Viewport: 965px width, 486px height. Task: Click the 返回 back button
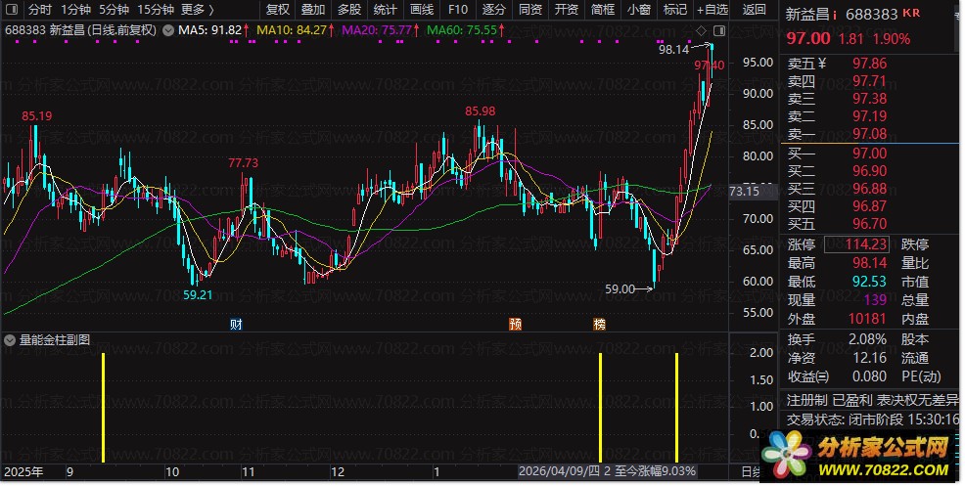tap(755, 10)
